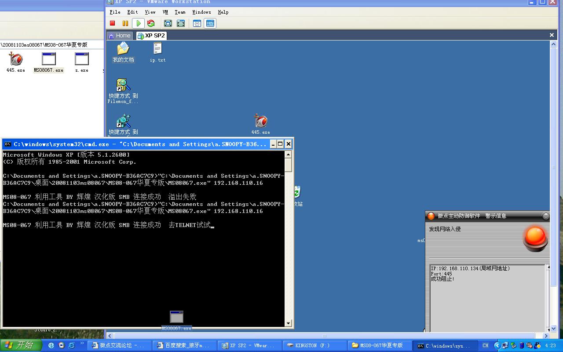Viewport: 563px width, 352px height.
Task: Switch to the Home tab in VMware
Action: 120,36
